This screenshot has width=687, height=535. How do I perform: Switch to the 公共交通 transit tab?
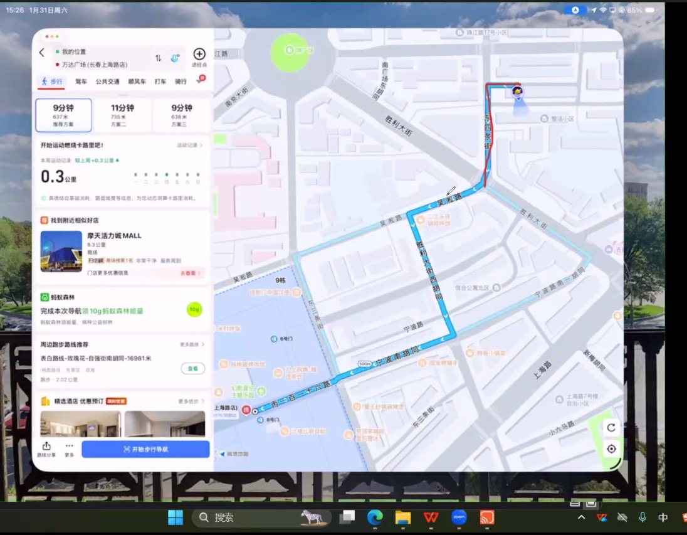pos(107,82)
